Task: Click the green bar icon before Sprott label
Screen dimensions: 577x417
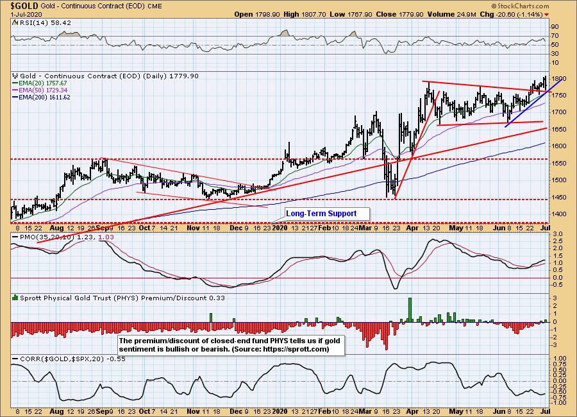Action: [15, 297]
